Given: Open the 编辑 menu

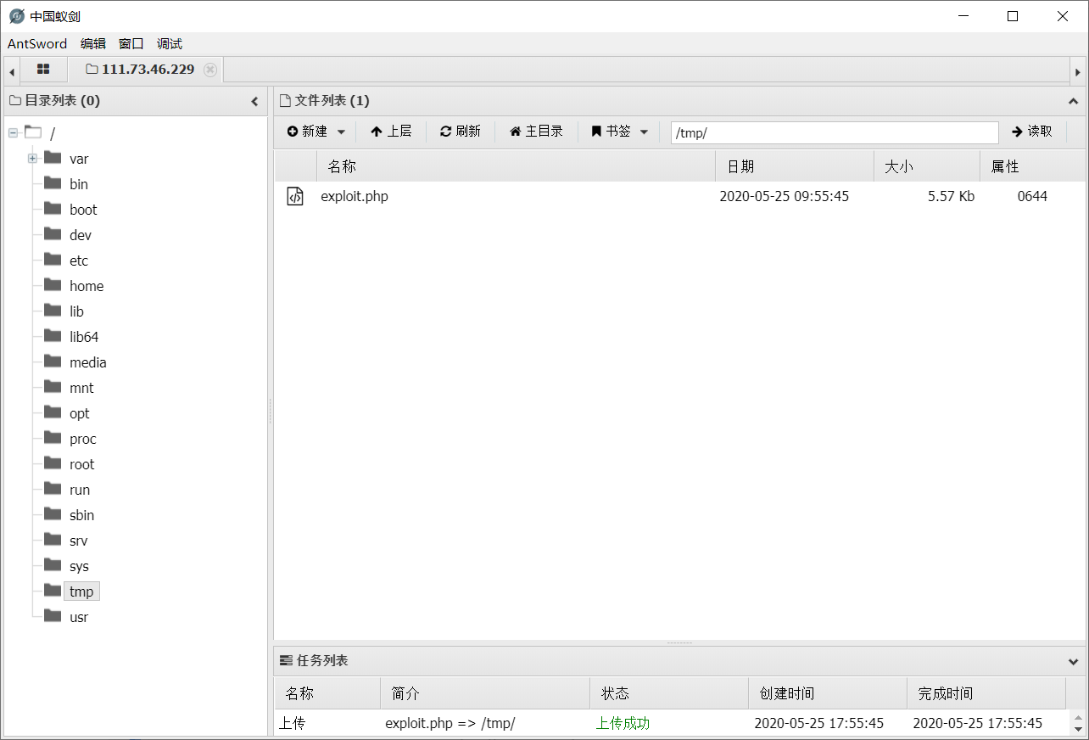Looking at the screenshot, I should click(92, 43).
